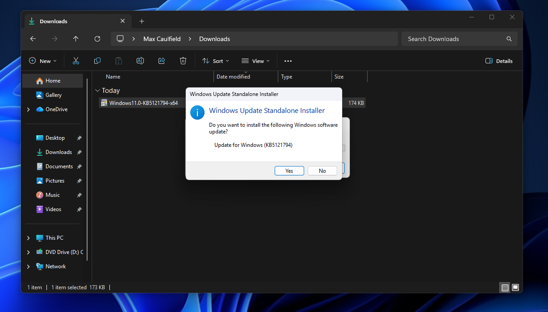Click the PC monitor icon in address bar
Screen dimensions: 548x312
pyautogui.click(x=120, y=39)
